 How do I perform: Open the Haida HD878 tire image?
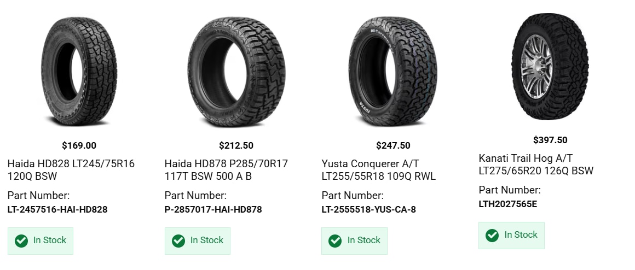pos(236,72)
